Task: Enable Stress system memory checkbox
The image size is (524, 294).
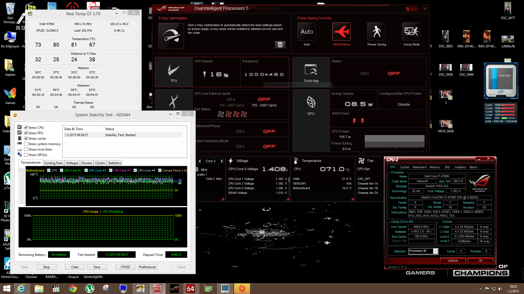Action: (x=26, y=144)
